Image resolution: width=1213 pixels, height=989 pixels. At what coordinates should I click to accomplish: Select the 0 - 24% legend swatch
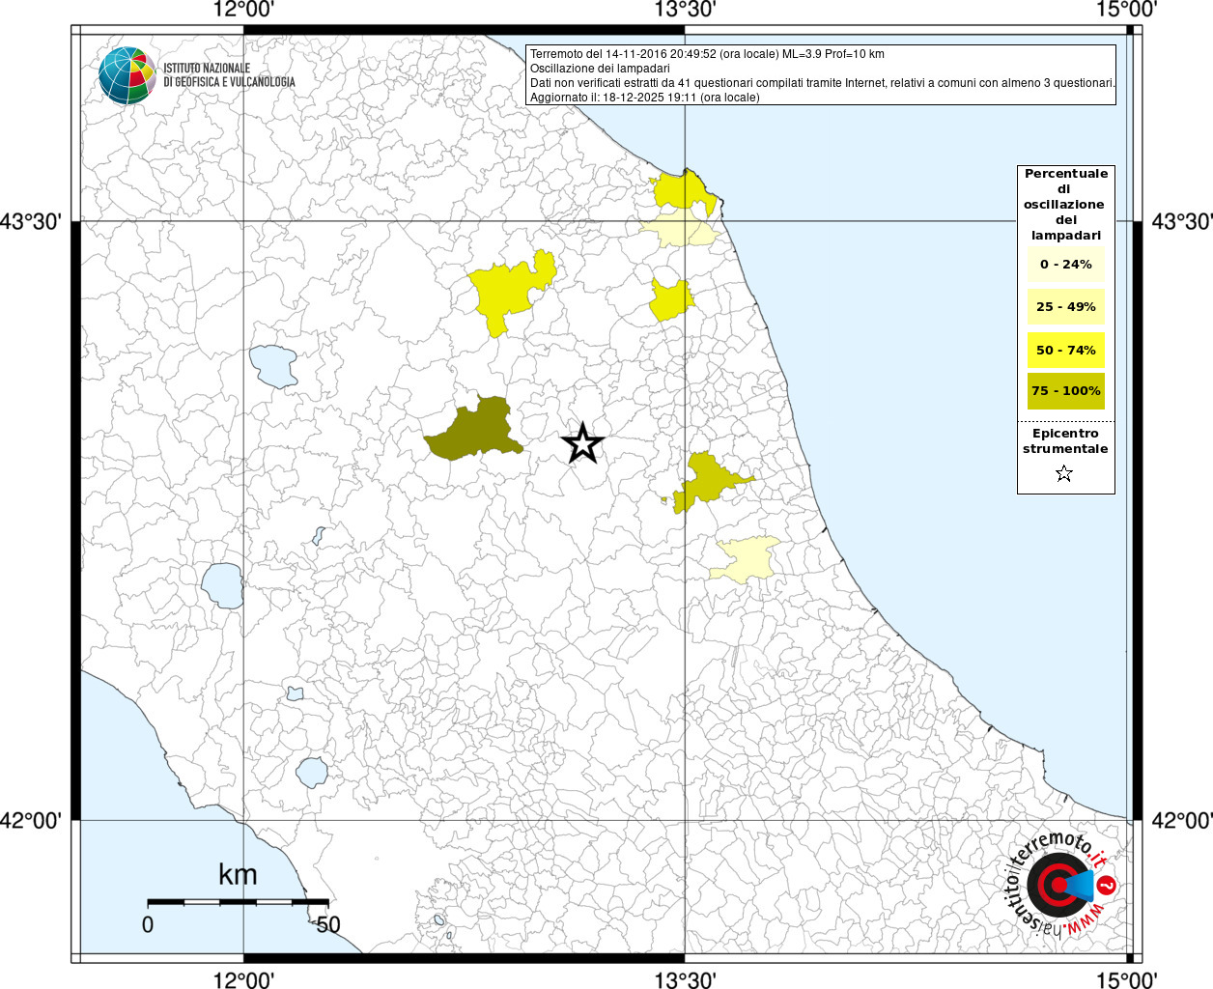click(x=1065, y=265)
